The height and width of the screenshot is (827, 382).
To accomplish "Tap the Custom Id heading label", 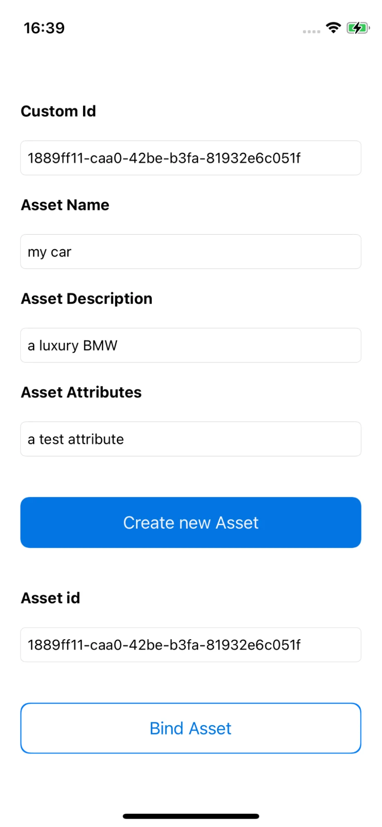I will (58, 111).
